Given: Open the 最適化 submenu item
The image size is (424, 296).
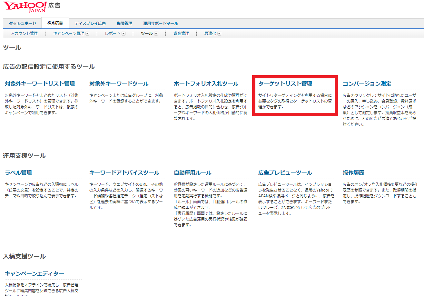Looking at the screenshot, I should pyautogui.click(x=210, y=33).
